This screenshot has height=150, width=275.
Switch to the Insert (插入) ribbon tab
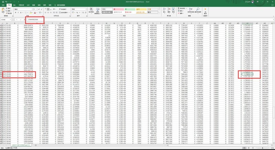point(15,5)
